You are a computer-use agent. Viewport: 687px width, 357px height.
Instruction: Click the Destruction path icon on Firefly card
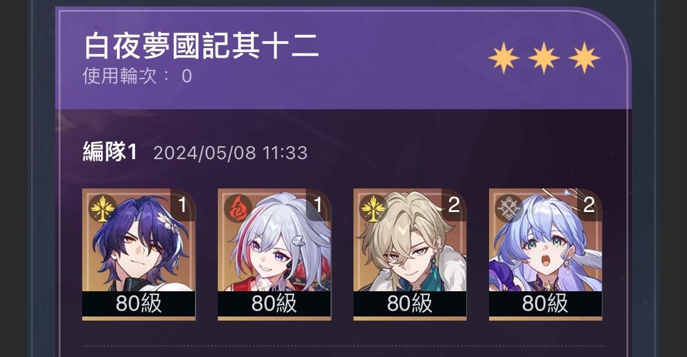click(x=238, y=208)
